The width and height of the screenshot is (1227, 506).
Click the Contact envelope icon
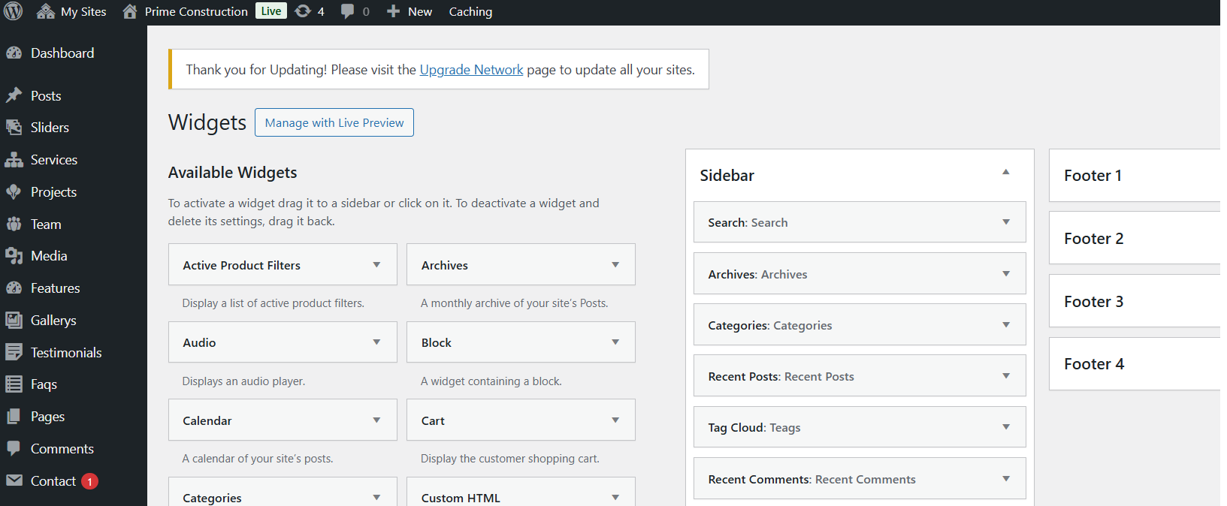tap(14, 480)
